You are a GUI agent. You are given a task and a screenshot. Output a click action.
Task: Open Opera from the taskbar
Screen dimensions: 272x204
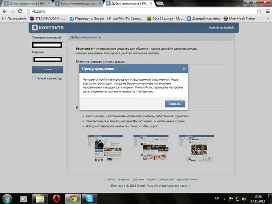56,199
